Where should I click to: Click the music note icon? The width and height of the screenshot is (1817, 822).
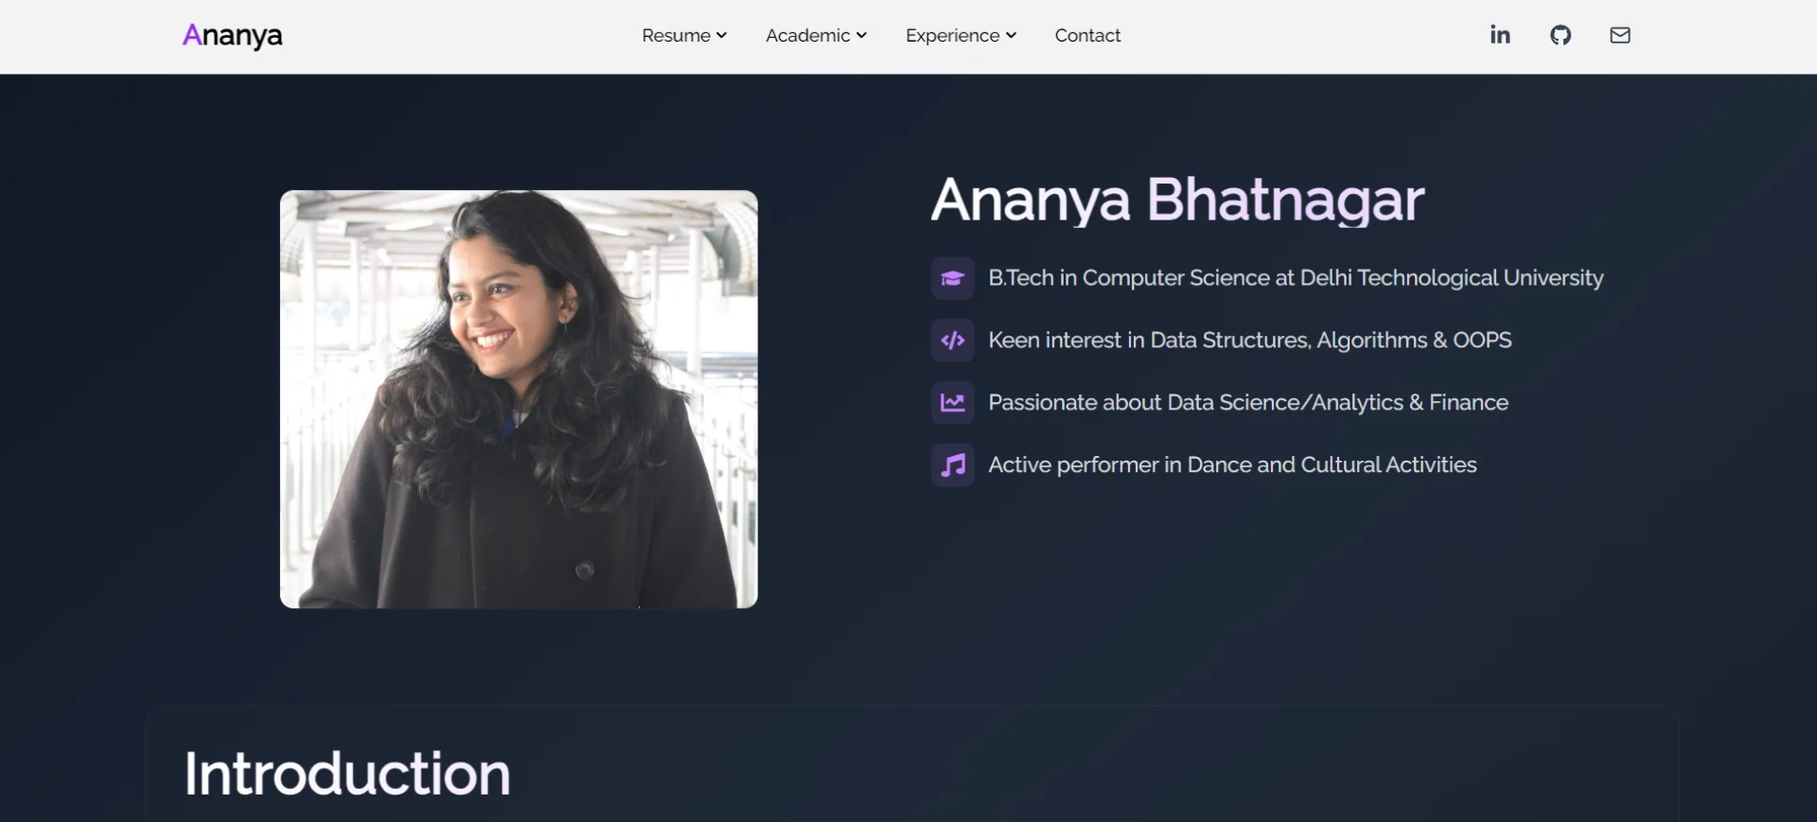point(953,465)
